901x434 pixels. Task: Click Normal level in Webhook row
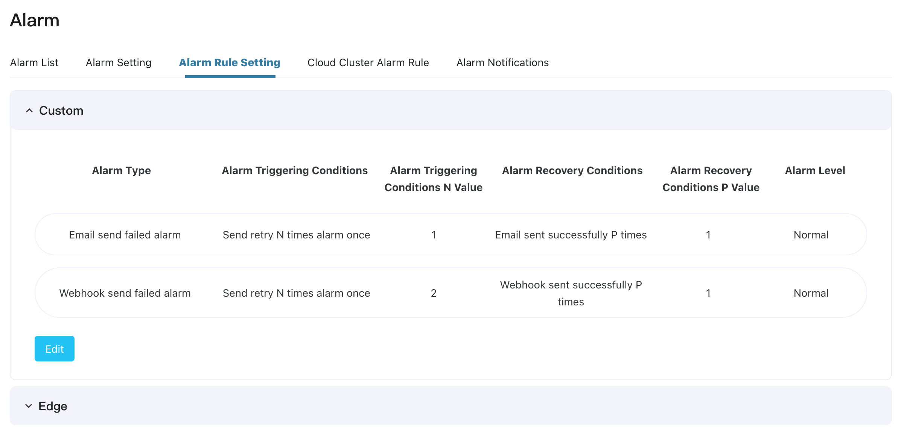[811, 293]
